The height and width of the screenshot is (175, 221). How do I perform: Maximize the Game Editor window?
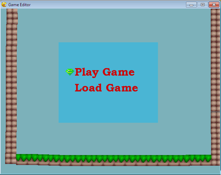point(202,5)
